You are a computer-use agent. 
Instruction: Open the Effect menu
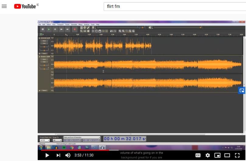[x=80, y=25]
